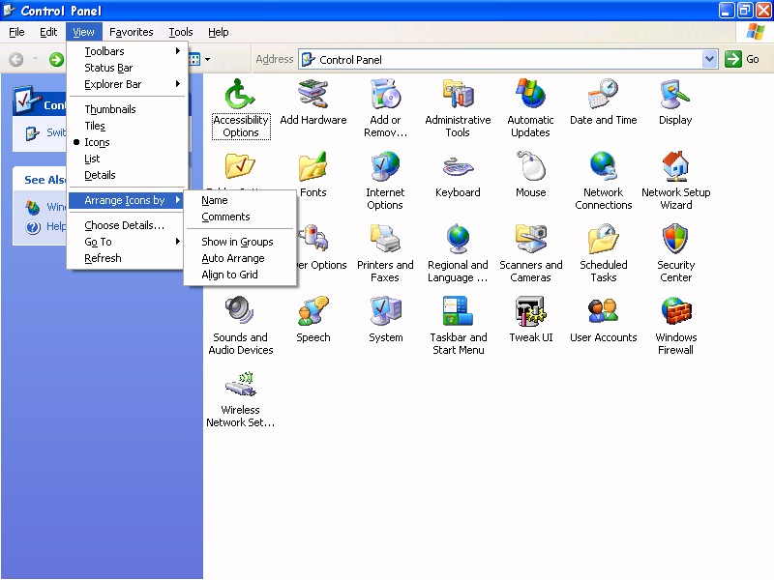Open the Tweak UI icon
Image resolution: width=774 pixels, height=580 pixels.
click(x=530, y=320)
